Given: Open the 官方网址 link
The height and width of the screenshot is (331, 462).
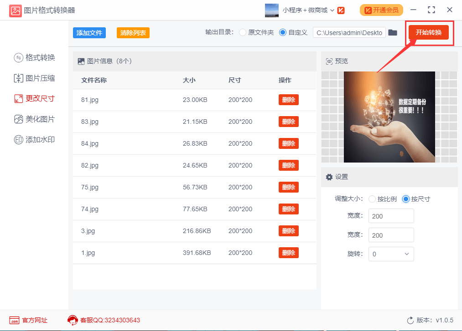Looking at the screenshot, I should 28,320.
